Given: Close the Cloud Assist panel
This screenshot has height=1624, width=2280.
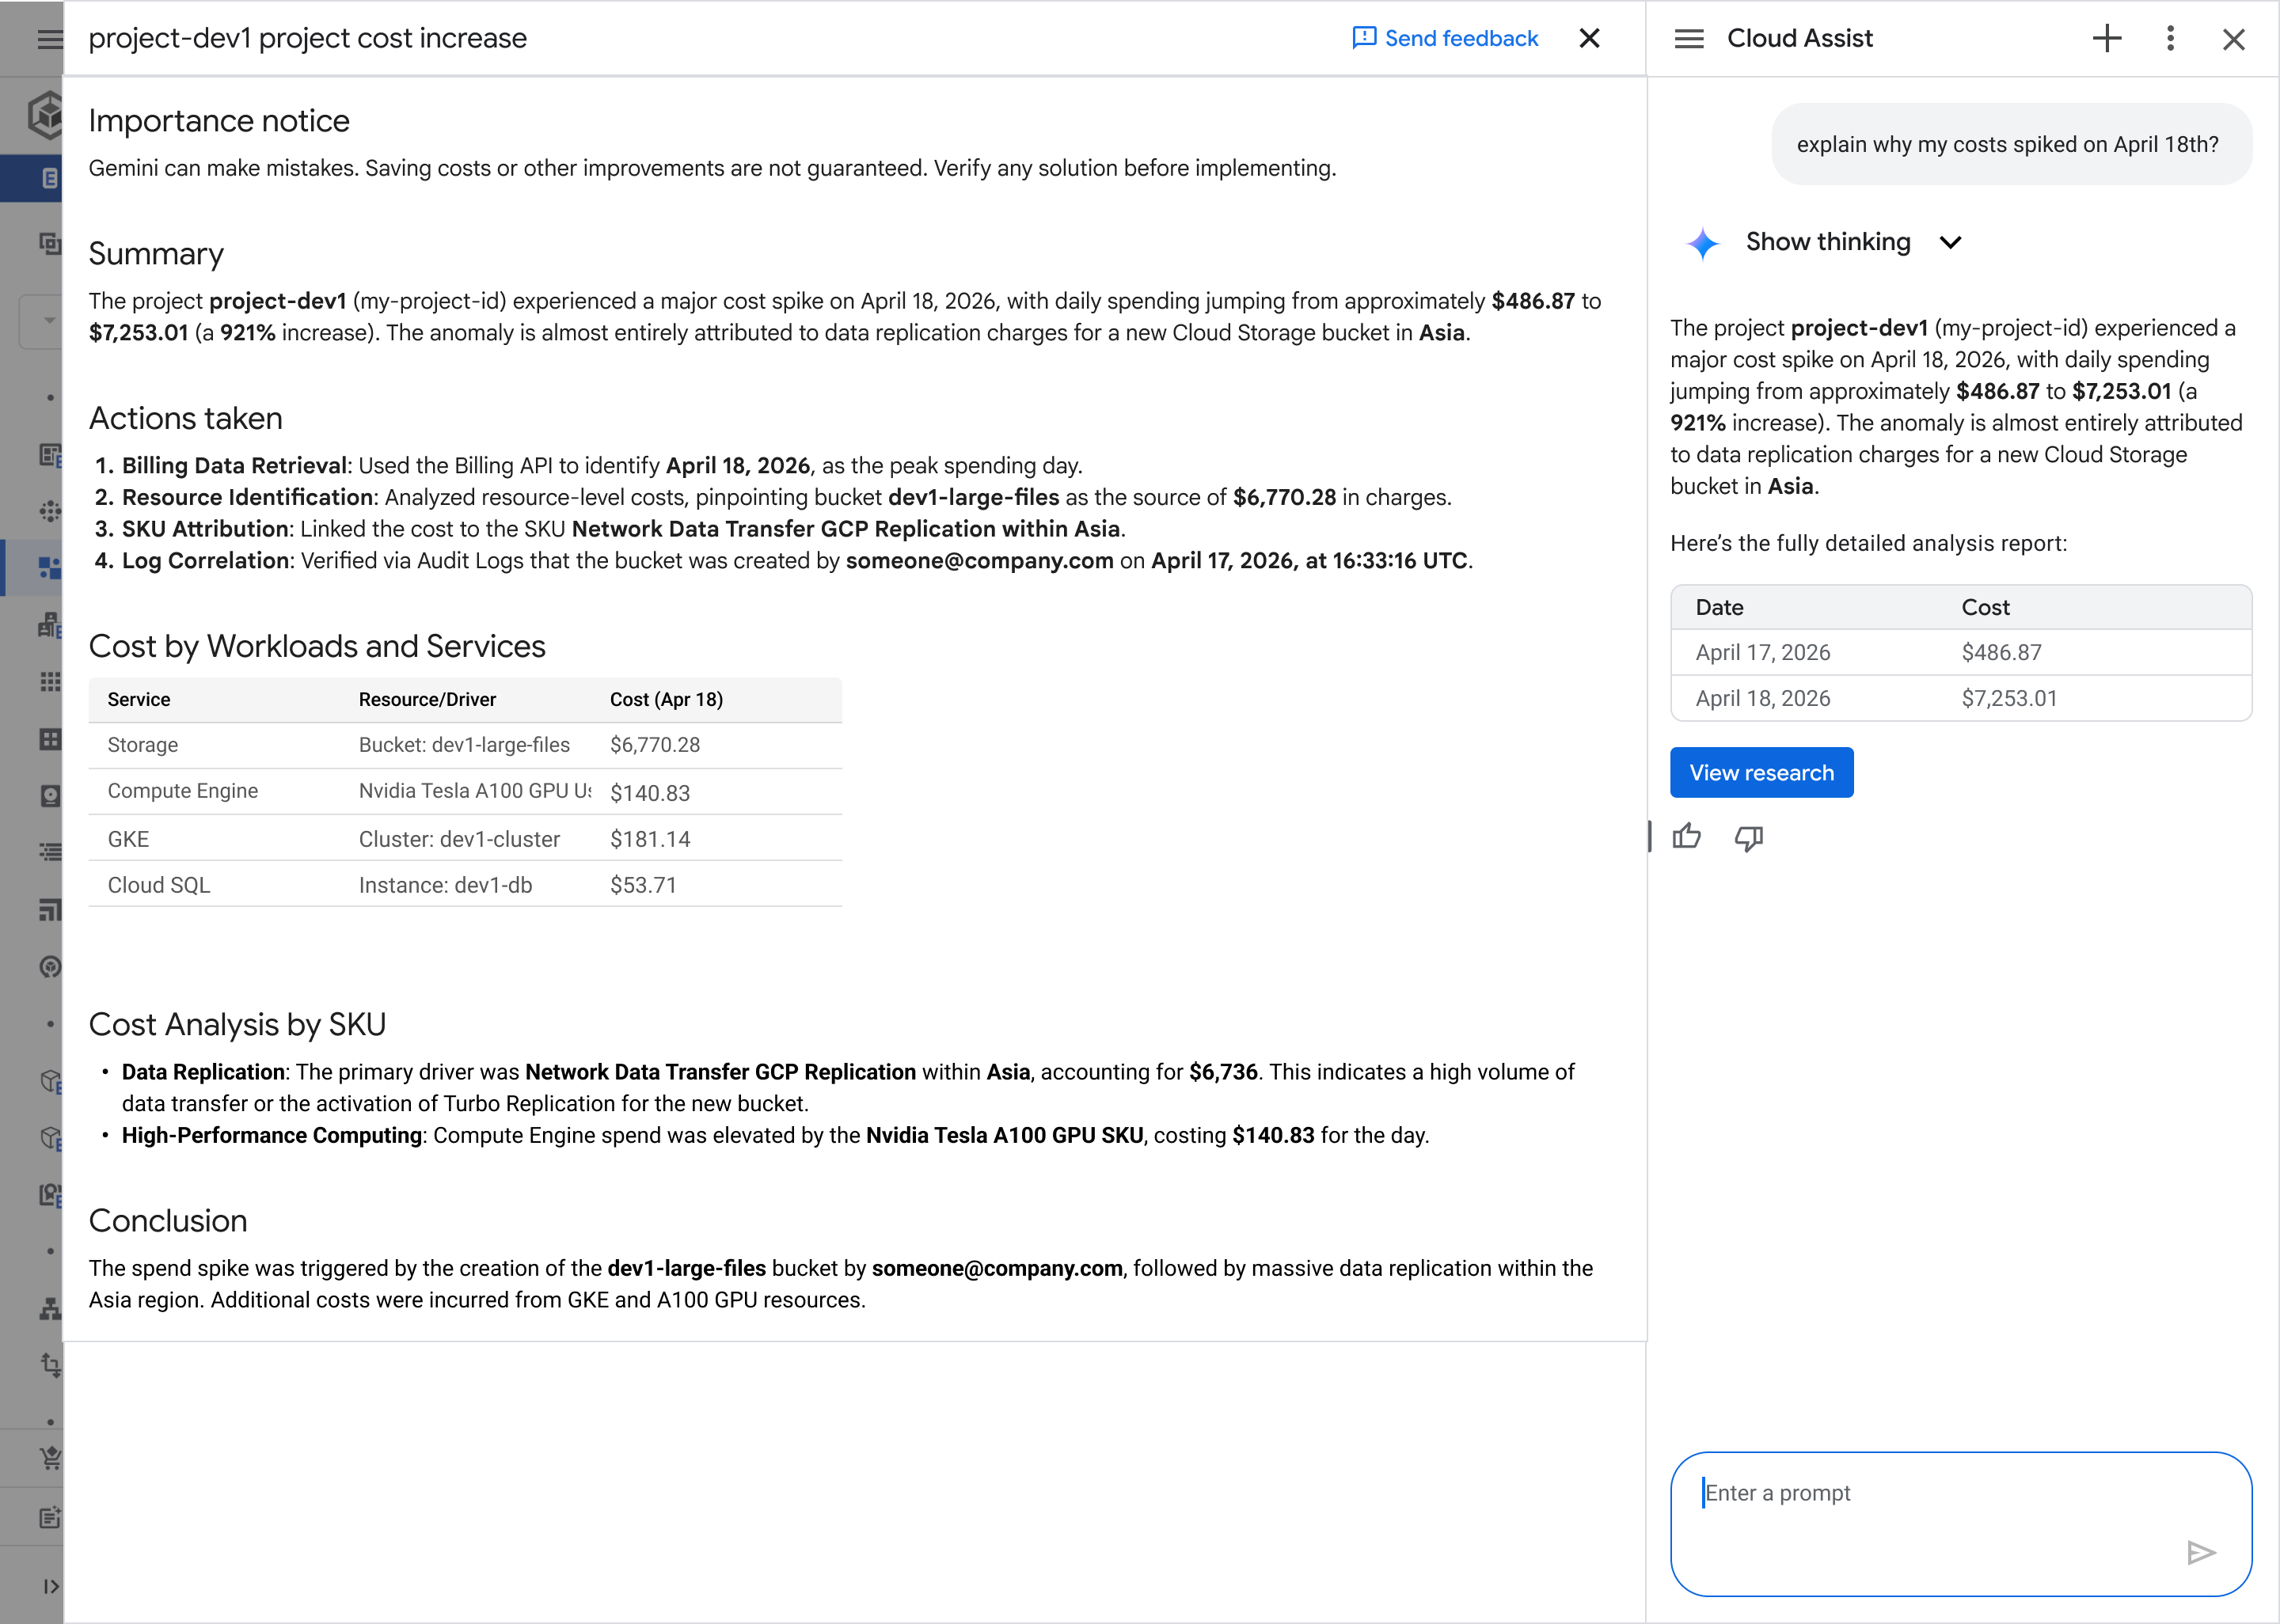Looking at the screenshot, I should [2233, 39].
